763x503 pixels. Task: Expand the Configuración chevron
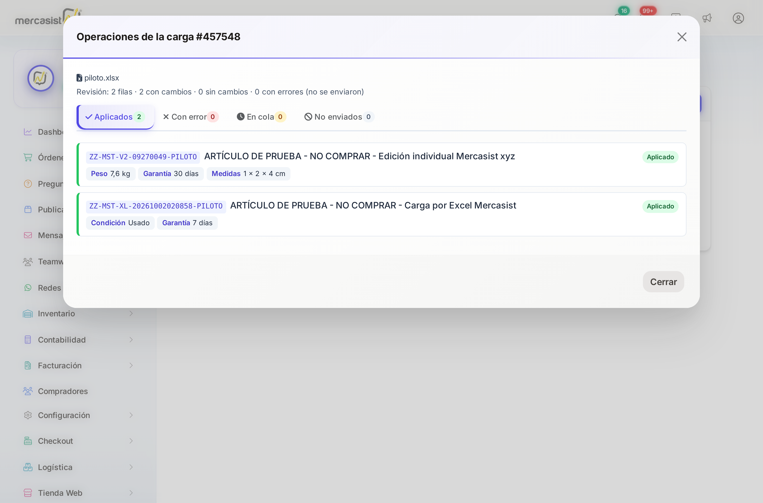point(131,415)
